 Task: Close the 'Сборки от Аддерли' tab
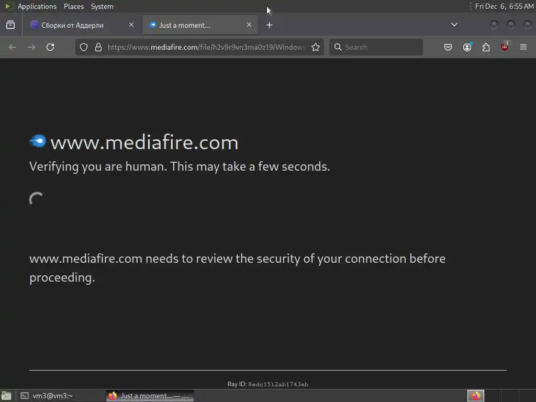131,25
